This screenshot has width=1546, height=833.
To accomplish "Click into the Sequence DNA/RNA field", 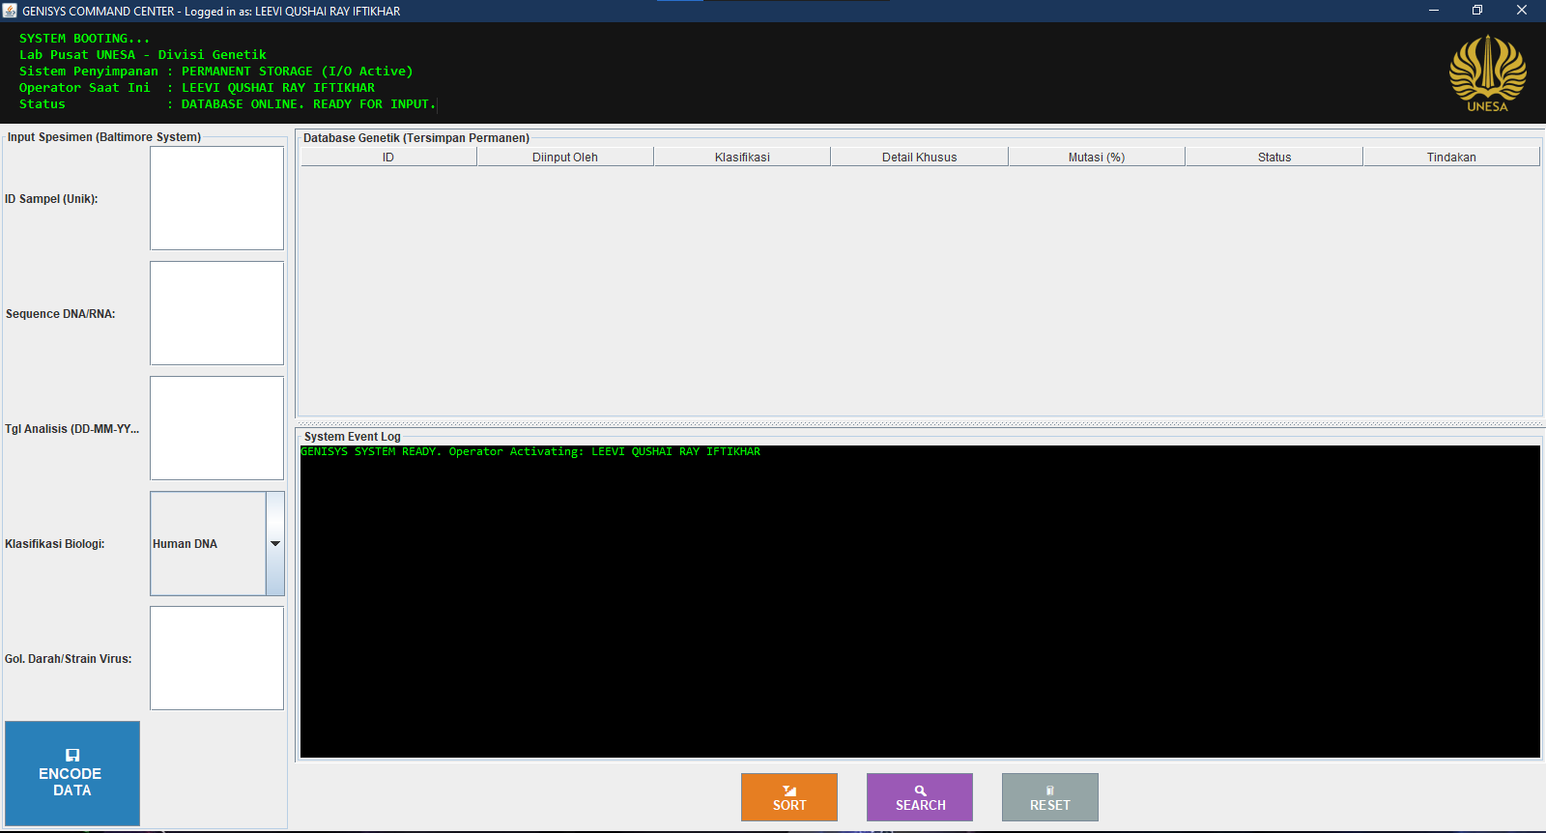I will pos(216,313).
